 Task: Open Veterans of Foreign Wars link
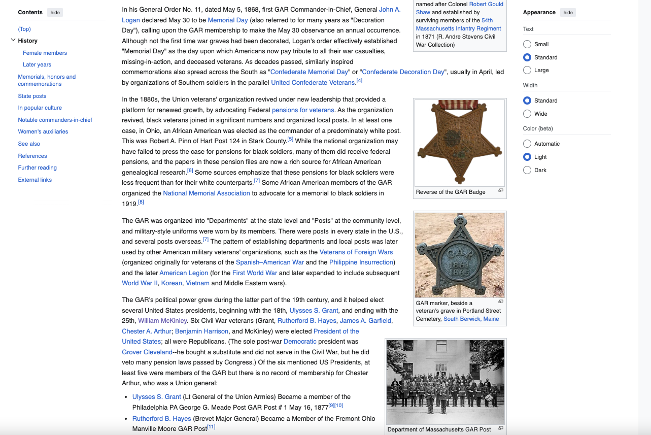click(x=356, y=252)
